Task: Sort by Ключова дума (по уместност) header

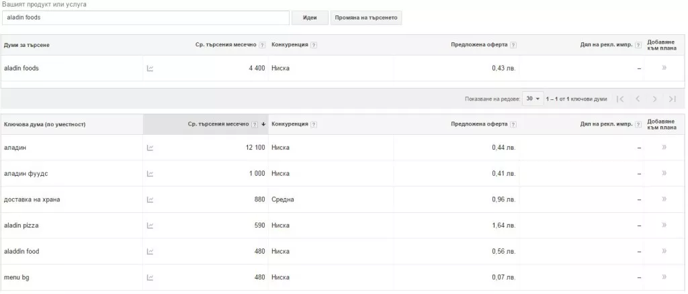Action: click(x=45, y=124)
